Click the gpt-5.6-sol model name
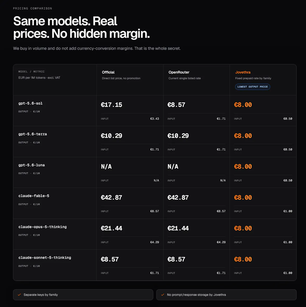The image size is (306, 307). (x=30, y=103)
